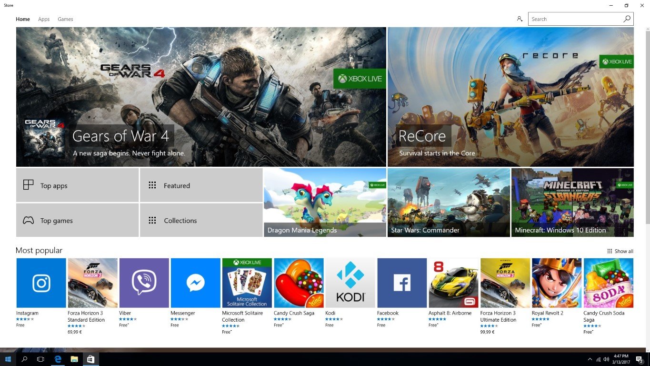Open the Action Center notifications

(x=640, y=359)
